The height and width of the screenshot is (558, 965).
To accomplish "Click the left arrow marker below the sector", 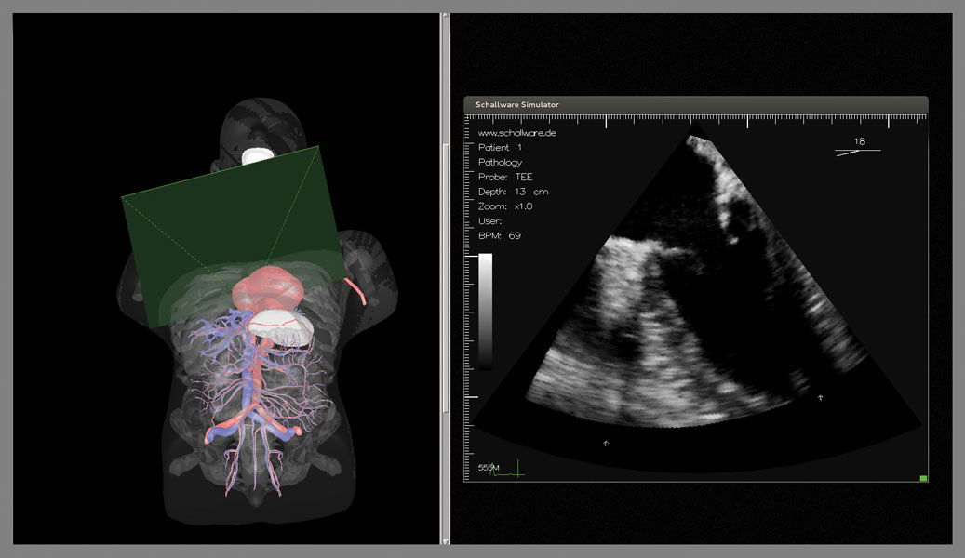I will [x=606, y=443].
